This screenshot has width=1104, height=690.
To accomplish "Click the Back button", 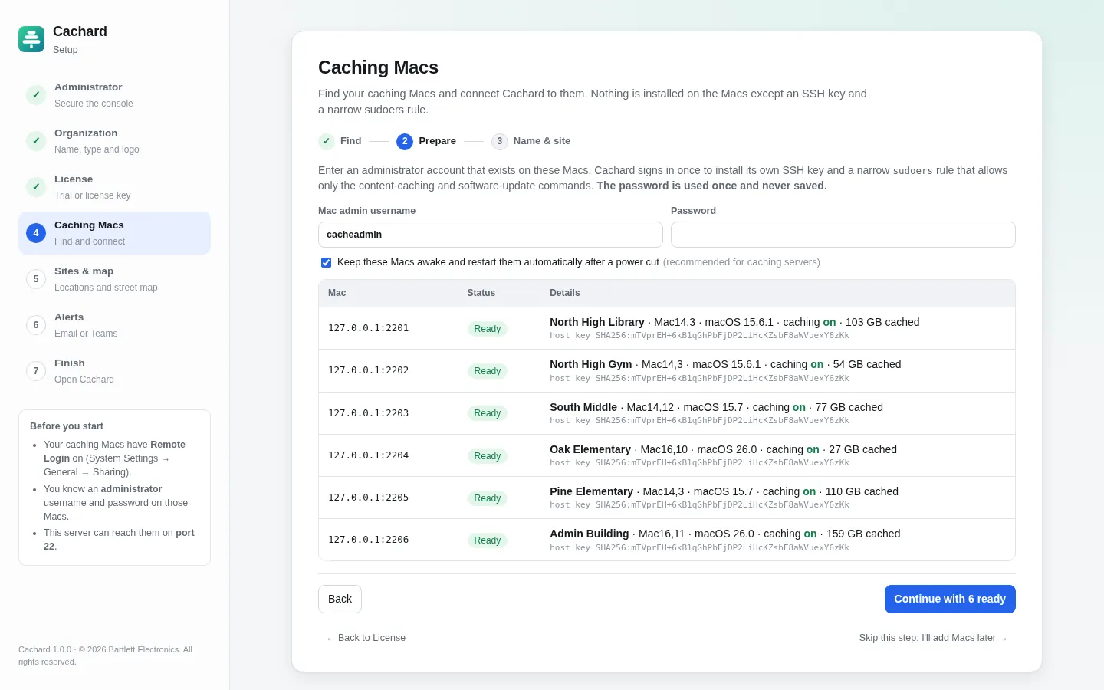I will click(340, 600).
